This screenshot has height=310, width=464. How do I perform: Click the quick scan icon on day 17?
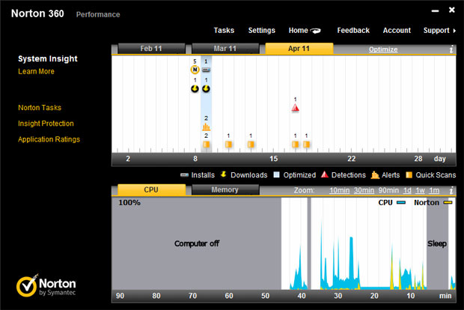point(296,145)
